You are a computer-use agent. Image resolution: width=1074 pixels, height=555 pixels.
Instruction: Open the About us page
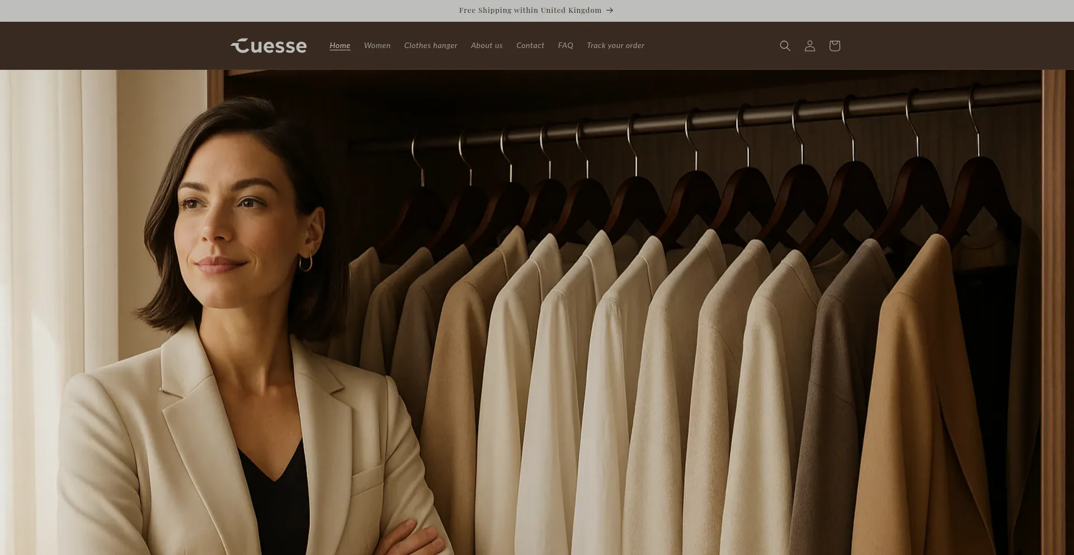487,46
